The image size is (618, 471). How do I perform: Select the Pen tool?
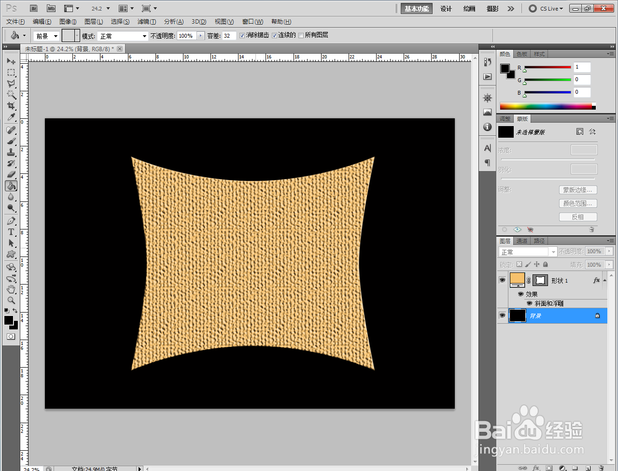click(x=11, y=221)
